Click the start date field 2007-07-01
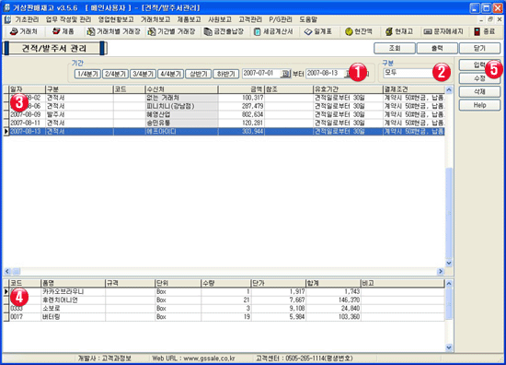This screenshot has width=506, height=365. pos(261,74)
